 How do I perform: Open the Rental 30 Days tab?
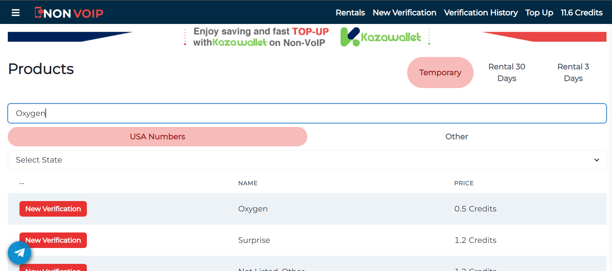[x=506, y=72]
